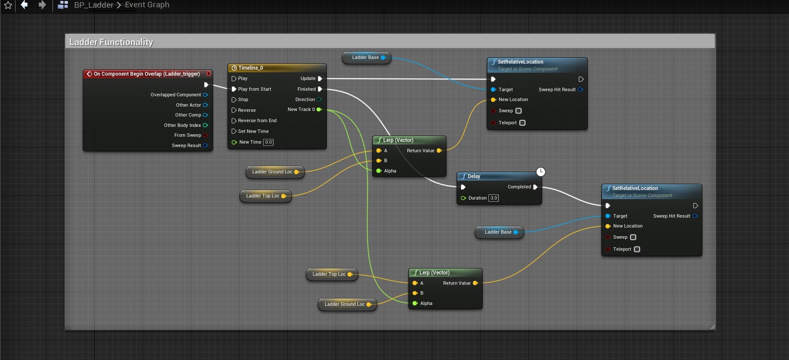Click the Timeline Play input pin
Viewport: 789px width, 360px height.
[234, 79]
